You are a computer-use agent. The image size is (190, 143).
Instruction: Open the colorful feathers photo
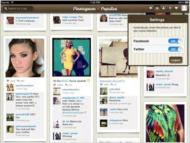pos(165,123)
